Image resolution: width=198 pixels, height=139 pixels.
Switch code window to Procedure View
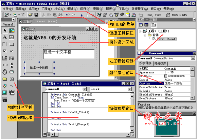pyautogui.click(x=45, y=135)
